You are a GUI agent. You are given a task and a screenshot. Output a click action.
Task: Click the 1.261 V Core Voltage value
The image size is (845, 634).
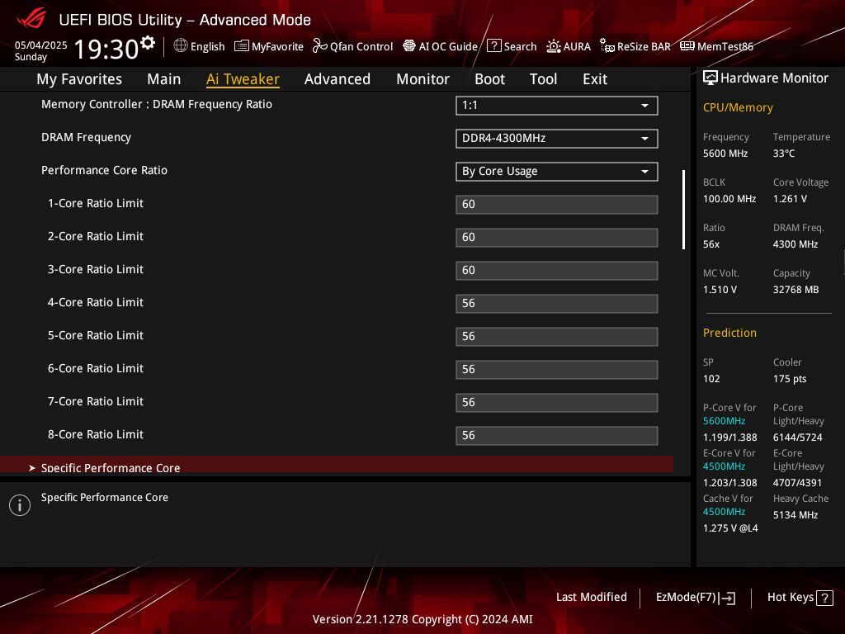pyautogui.click(x=790, y=199)
